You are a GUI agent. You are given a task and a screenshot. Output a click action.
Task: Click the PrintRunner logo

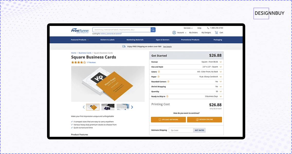(x=80, y=31)
